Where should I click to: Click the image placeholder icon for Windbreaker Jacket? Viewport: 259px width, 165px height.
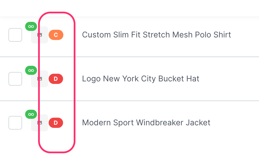click(40, 123)
